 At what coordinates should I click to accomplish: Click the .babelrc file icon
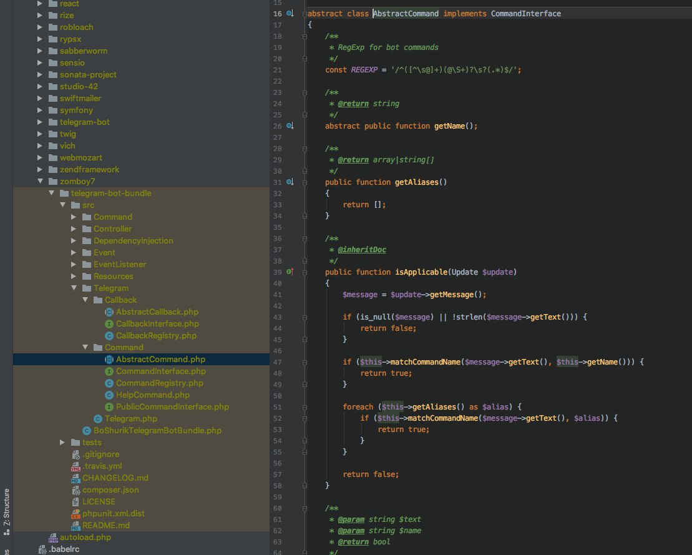tap(42, 550)
